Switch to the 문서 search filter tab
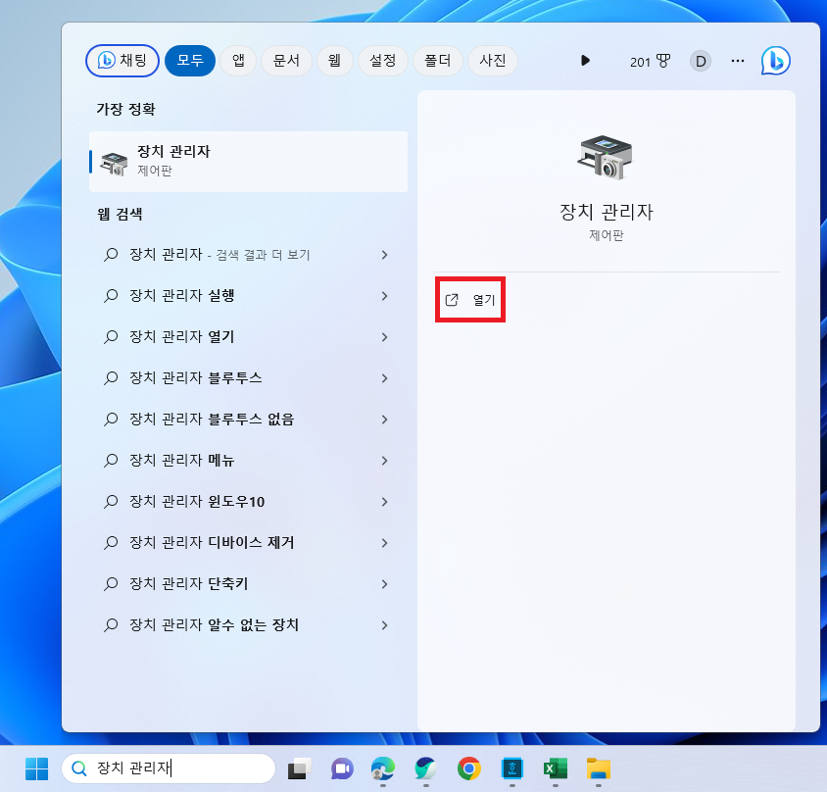 pos(286,61)
